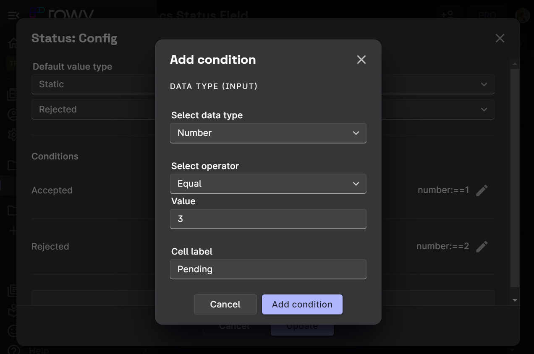This screenshot has width=534, height=354.
Task: Open the user avatar menu
Action: point(523,16)
